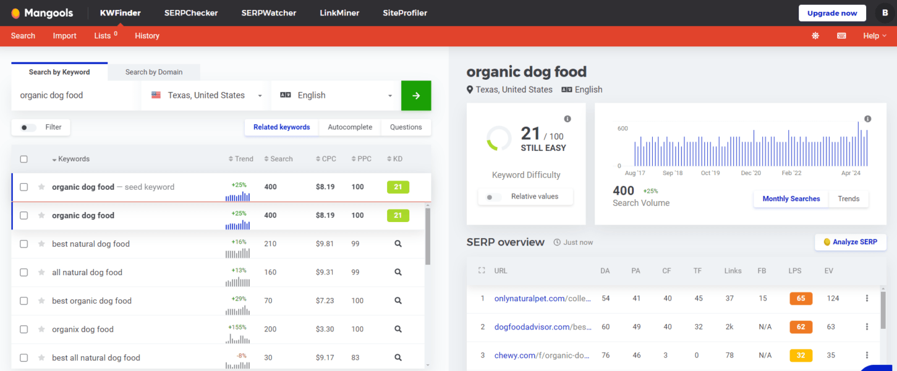Select all keywords with the header checkbox
This screenshot has width=897, height=371.
(23, 159)
